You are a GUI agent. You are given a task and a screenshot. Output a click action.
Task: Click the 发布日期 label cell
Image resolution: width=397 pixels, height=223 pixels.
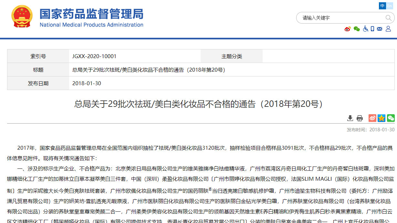tap(38, 83)
